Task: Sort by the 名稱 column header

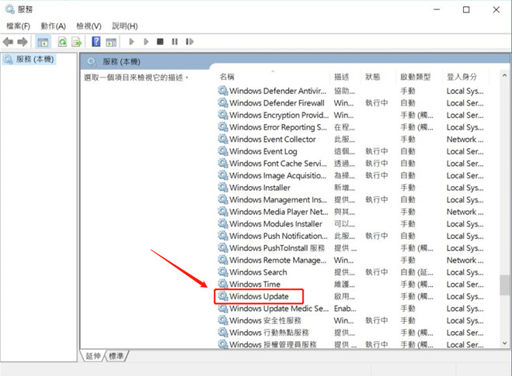Action: [x=227, y=77]
